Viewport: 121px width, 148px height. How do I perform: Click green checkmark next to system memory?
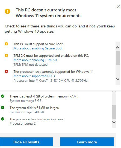[3, 96]
